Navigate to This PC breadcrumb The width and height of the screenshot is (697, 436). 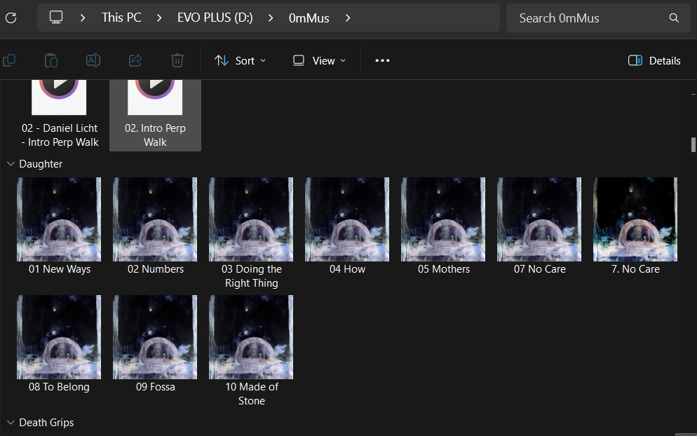121,18
